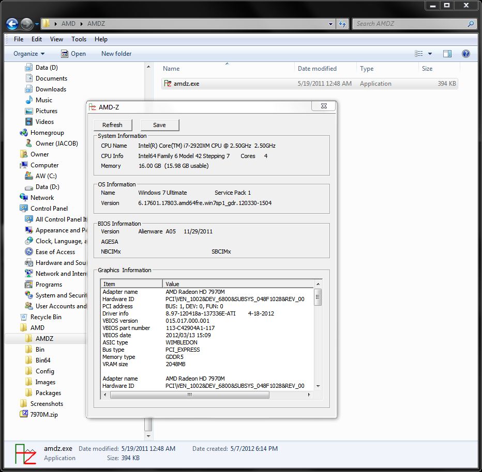
Task: Open the File menu
Action: (19, 39)
